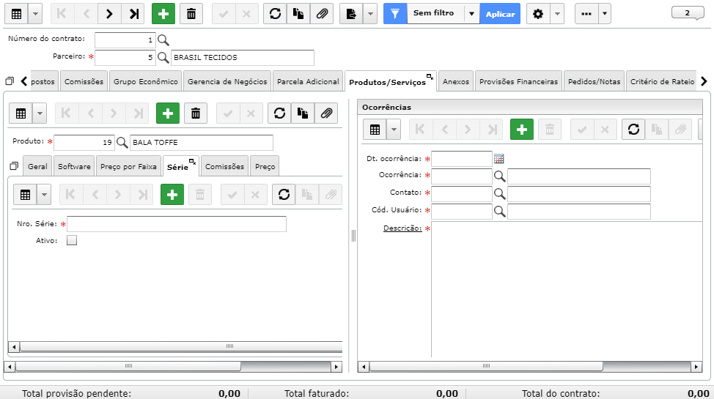Click the Aplicar button
This screenshot has width=714, height=399.
click(x=500, y=14)
